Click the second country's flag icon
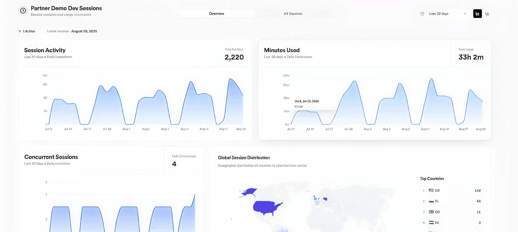 point(431,201)
